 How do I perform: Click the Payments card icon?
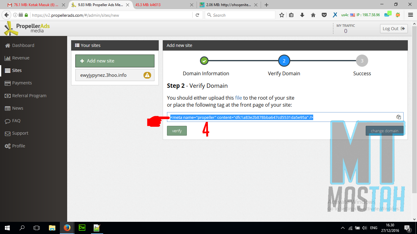(7, 83)
